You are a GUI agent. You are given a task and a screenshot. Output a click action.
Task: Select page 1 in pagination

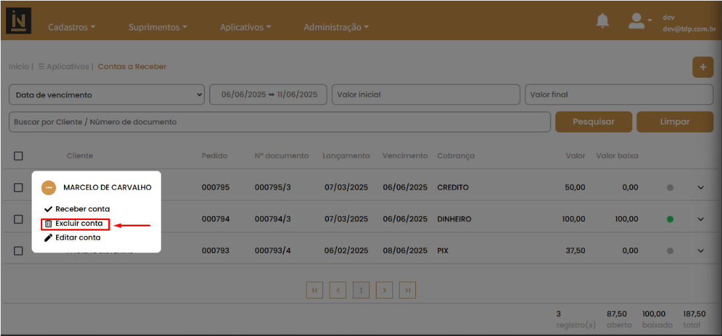pos(361,291)
